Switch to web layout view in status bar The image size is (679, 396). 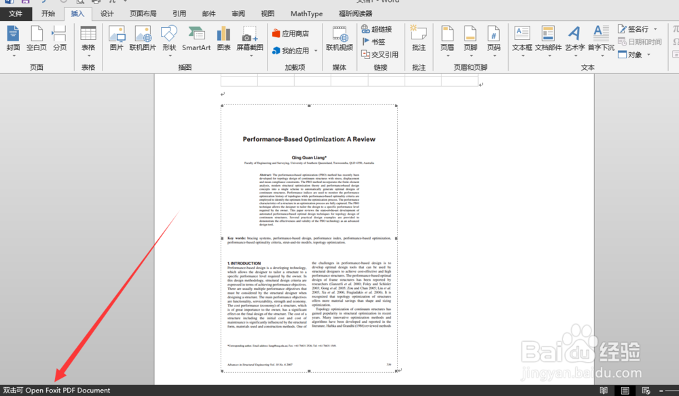[646, 391]
